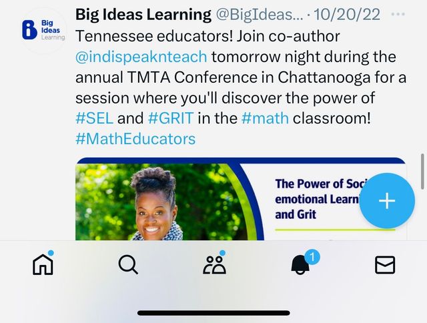Screen dimensions: 427x323
Task: Open Notifications bell with badge
Action: click(x=302, y=264)
